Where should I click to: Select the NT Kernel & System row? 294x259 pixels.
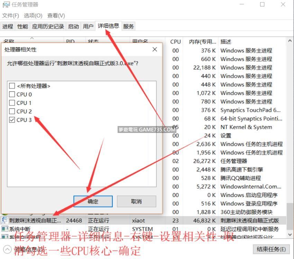246,127
